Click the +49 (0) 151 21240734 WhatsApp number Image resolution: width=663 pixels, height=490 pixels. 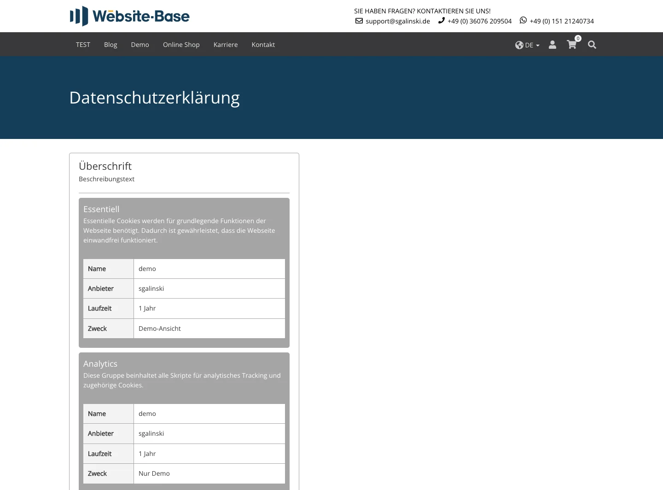pos(562,21)
